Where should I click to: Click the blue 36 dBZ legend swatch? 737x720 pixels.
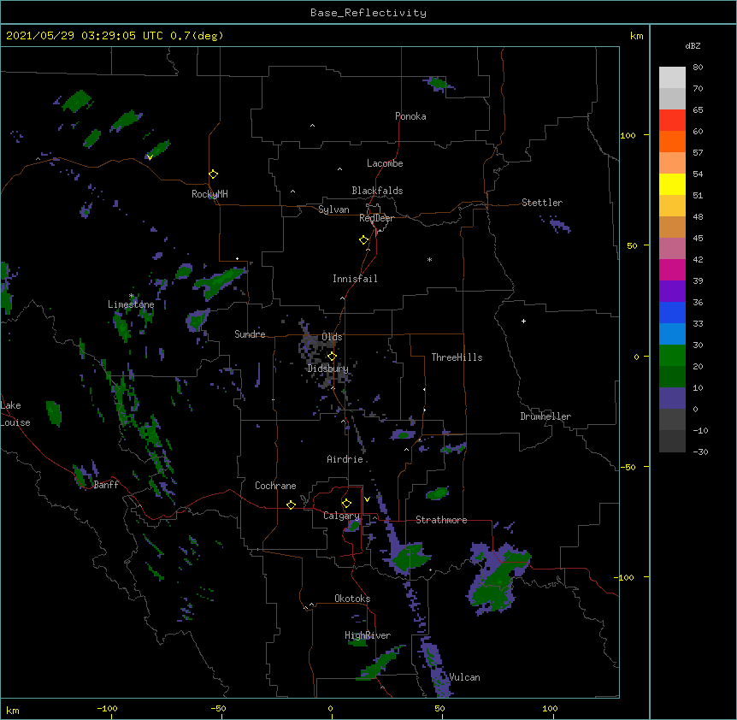click(x=672, y=312)
